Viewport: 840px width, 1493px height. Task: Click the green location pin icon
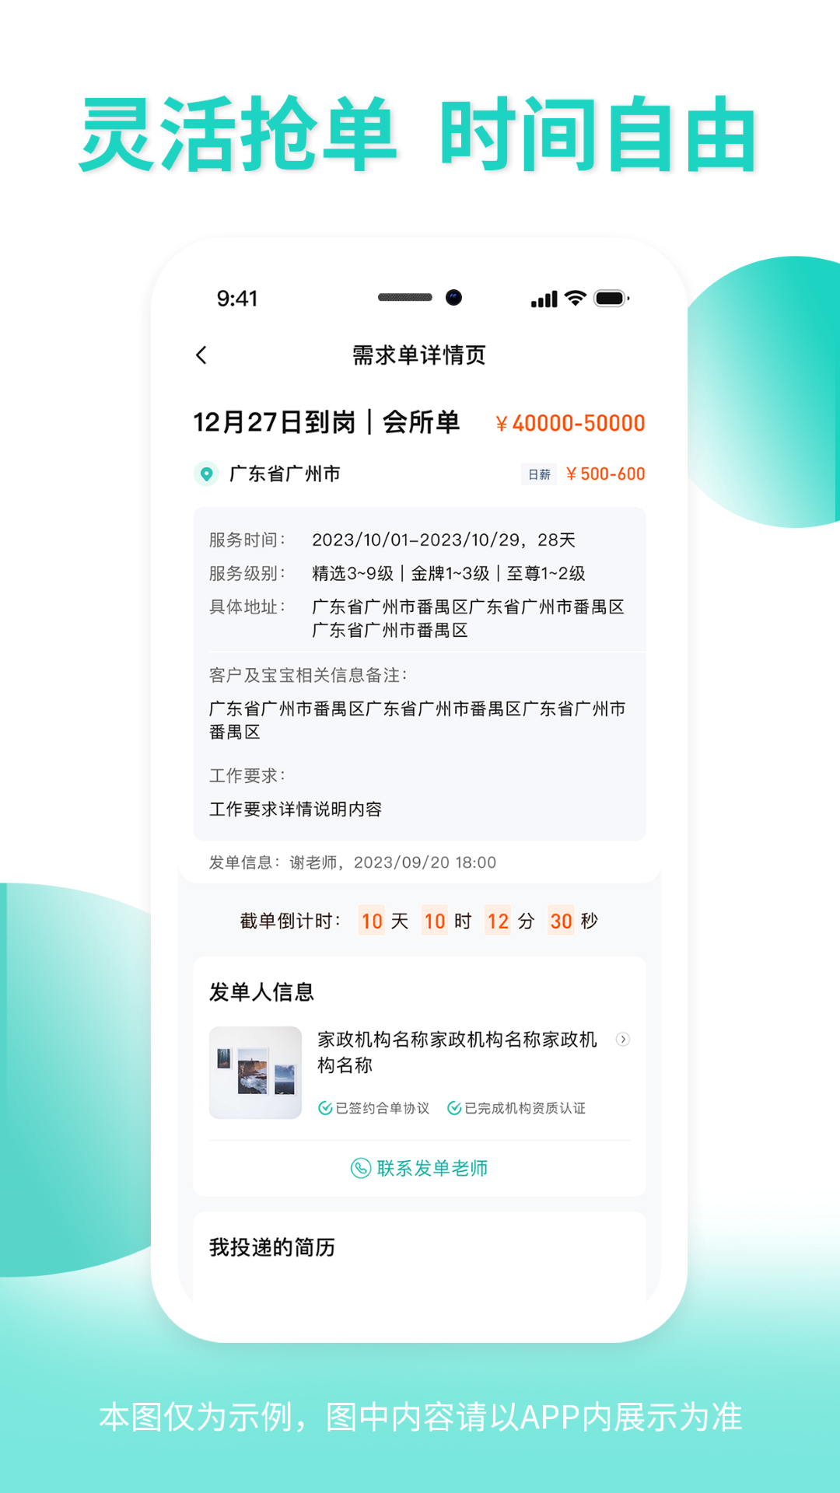tap(206, 474)
